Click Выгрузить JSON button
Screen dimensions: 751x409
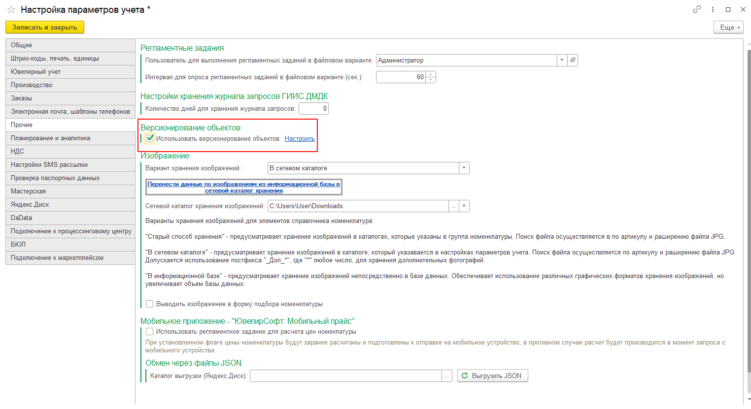[492, 376]
